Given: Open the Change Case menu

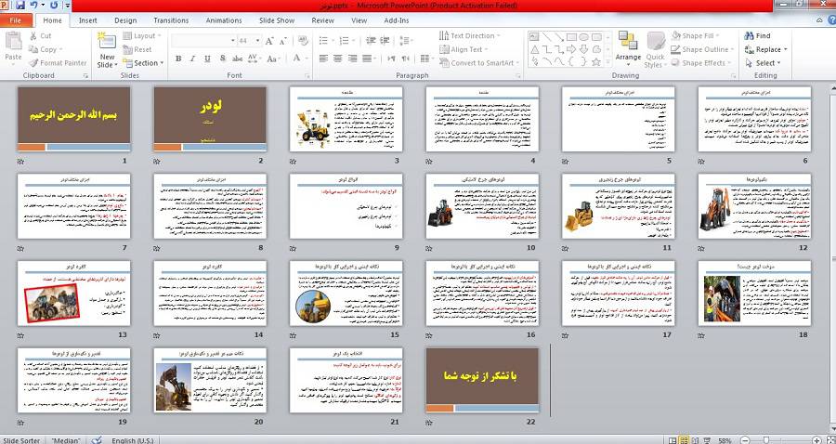Looking at the screenshot, I should click(x=273, y=59).
